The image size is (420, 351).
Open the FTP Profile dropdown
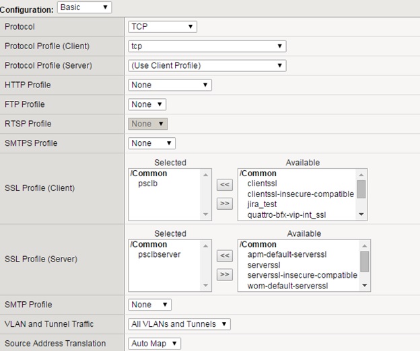(147, 104)
